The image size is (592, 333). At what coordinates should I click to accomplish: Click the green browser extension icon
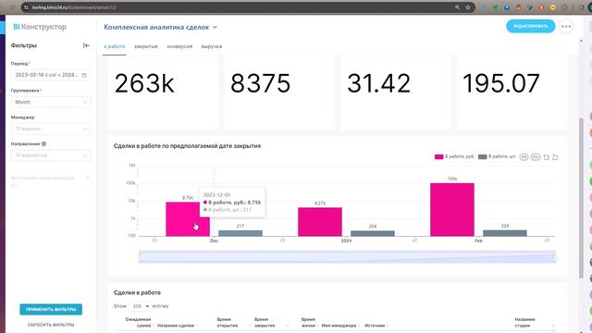[496, 7]
